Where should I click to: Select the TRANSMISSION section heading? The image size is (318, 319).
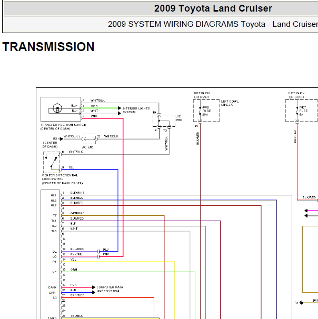[x=48, y=47]
